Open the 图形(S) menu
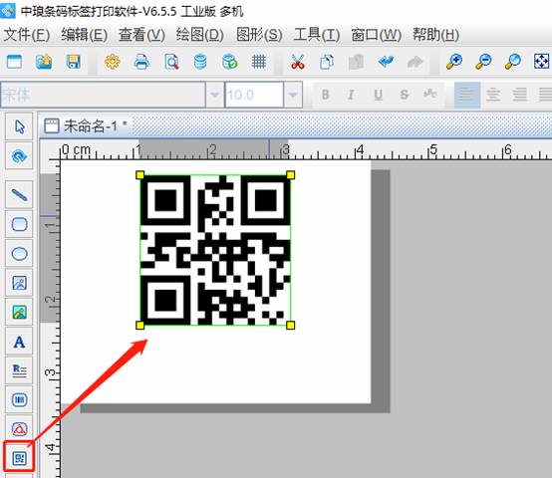The height and width of the screenshot is (478, 552). [x=259, y=35]
